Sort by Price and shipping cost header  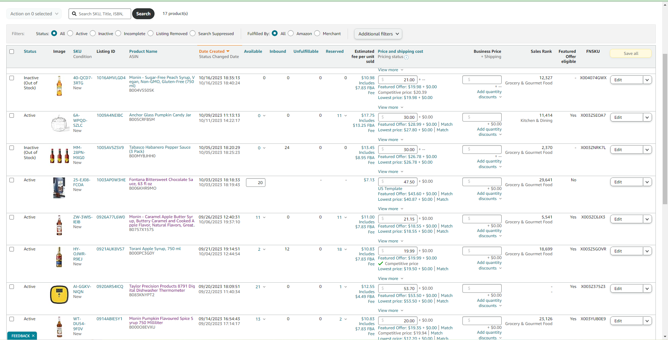click(x=400, y=51)
